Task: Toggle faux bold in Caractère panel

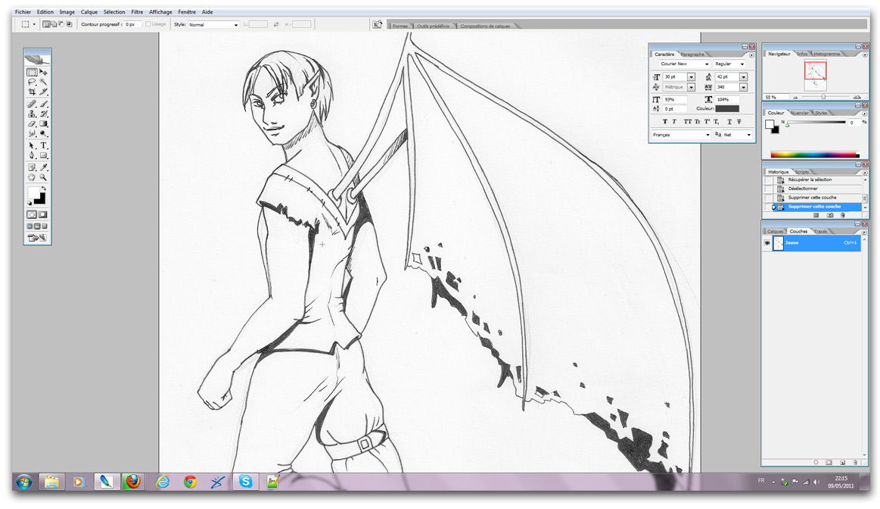Action: (665, 121)
